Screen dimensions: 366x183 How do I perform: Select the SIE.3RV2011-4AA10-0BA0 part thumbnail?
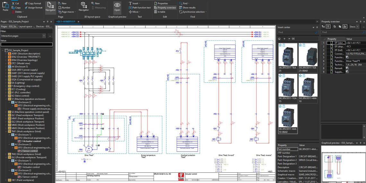(288, 118)
